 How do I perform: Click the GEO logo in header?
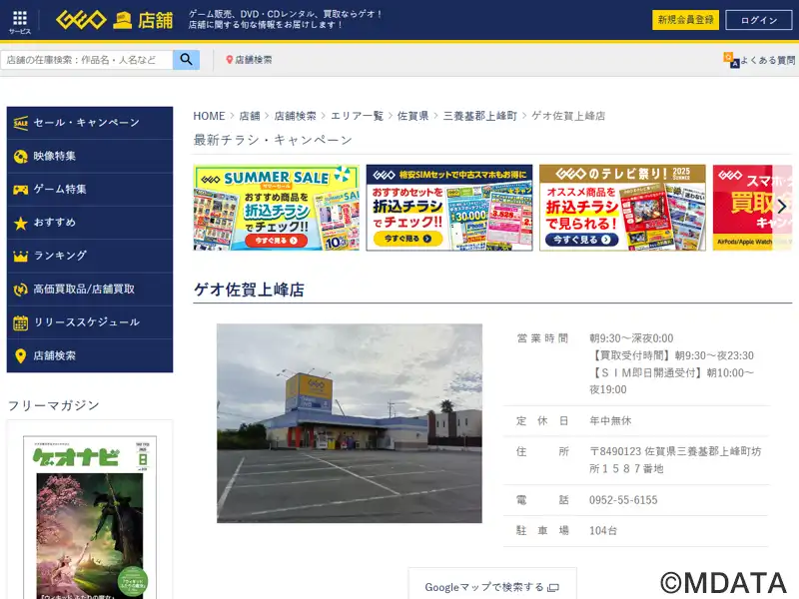pyautogui.click(x=81, y=20)
